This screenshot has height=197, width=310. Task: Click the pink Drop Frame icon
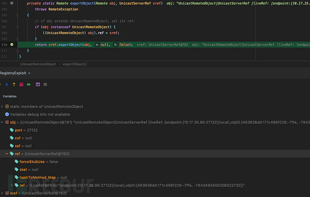[21, 84]
